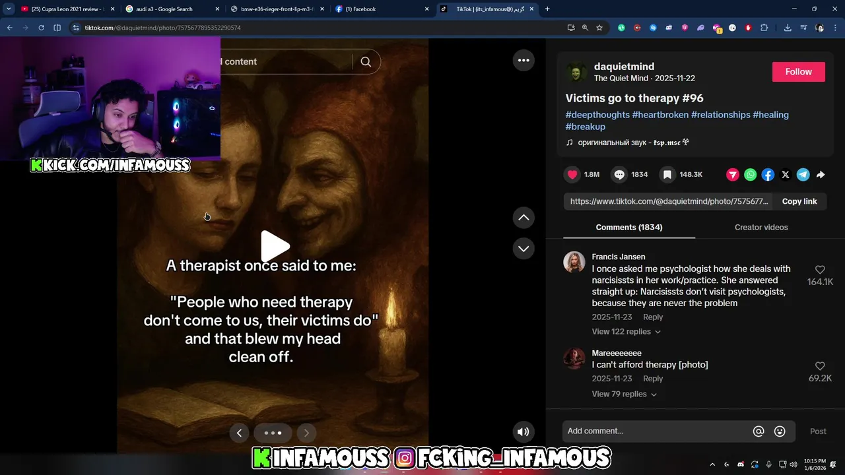845x475 pixels.
Task: Click daquietmind's avatar
Action: (576, 73)
